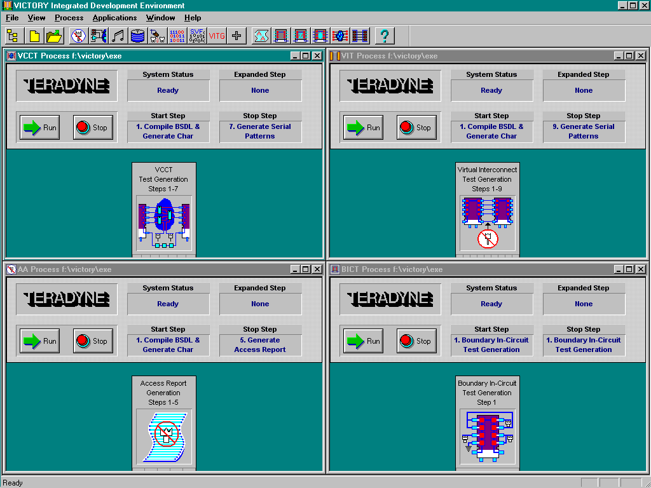Click the chip with cyan oval toolbar icon
The height and width of the screenshot is (488, 651).
pyautogui.click(x=320, y=36)
